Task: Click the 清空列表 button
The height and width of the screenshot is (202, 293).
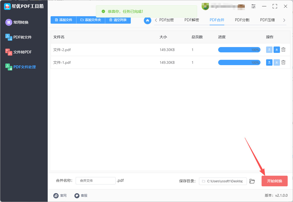Action: [x=118, y=20]
